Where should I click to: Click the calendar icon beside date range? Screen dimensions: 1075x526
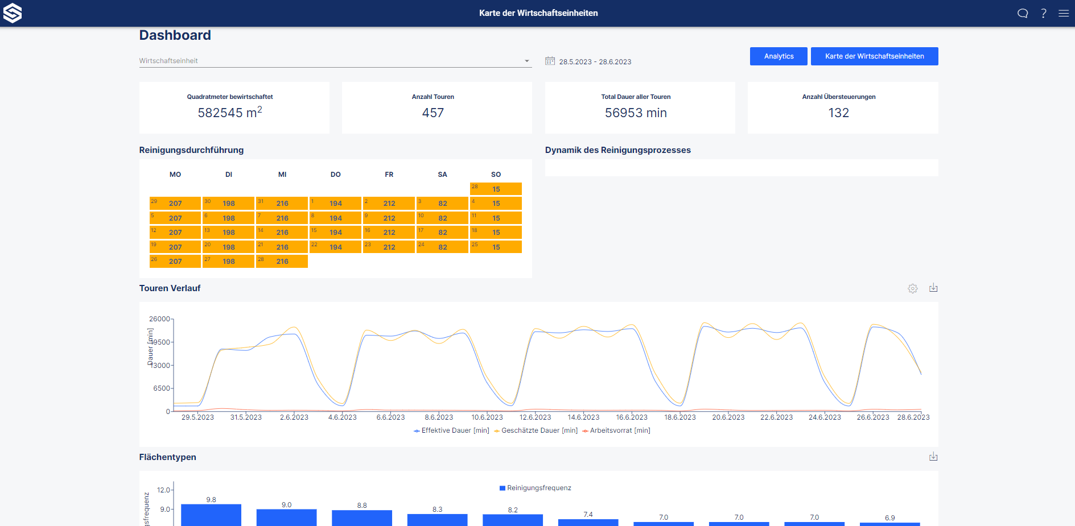click(x=550, y=61)
